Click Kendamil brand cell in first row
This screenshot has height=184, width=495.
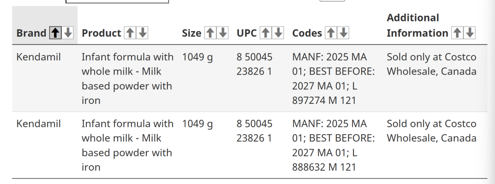(38, 57)
